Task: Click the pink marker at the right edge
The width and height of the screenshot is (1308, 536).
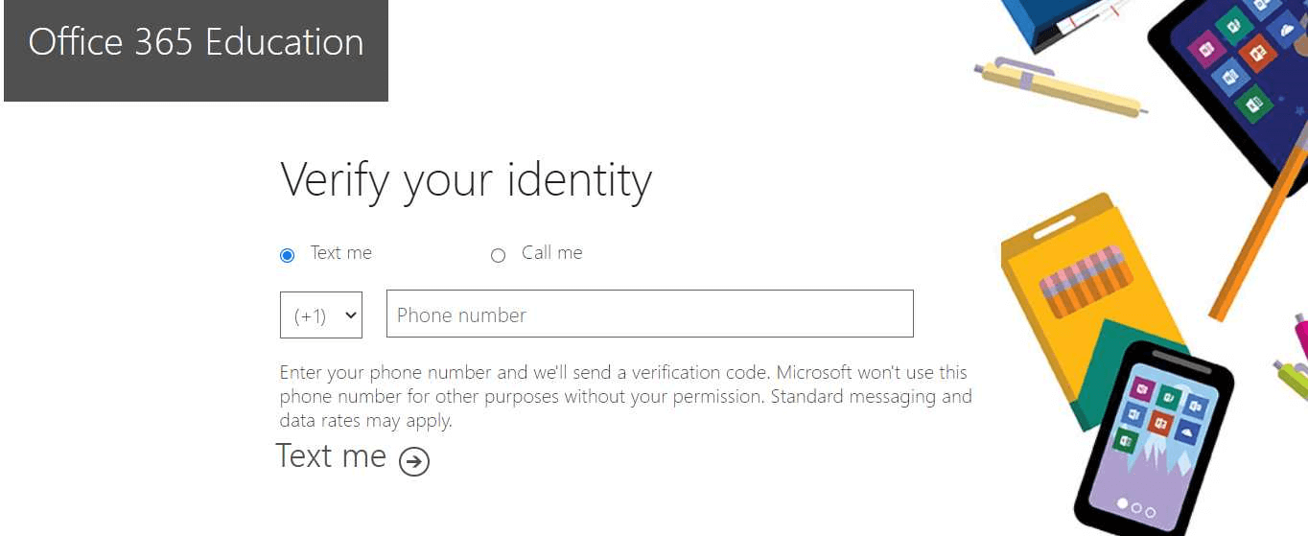Action: tap(1301, 336)
